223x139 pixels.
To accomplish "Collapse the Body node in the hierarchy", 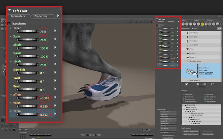I will pyautogui.click(x=186, y=111).
